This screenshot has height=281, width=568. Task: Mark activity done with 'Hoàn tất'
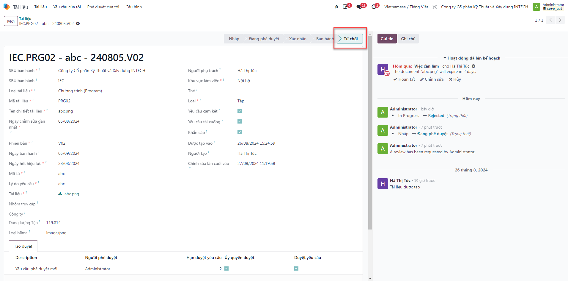(x=404, y=79)
